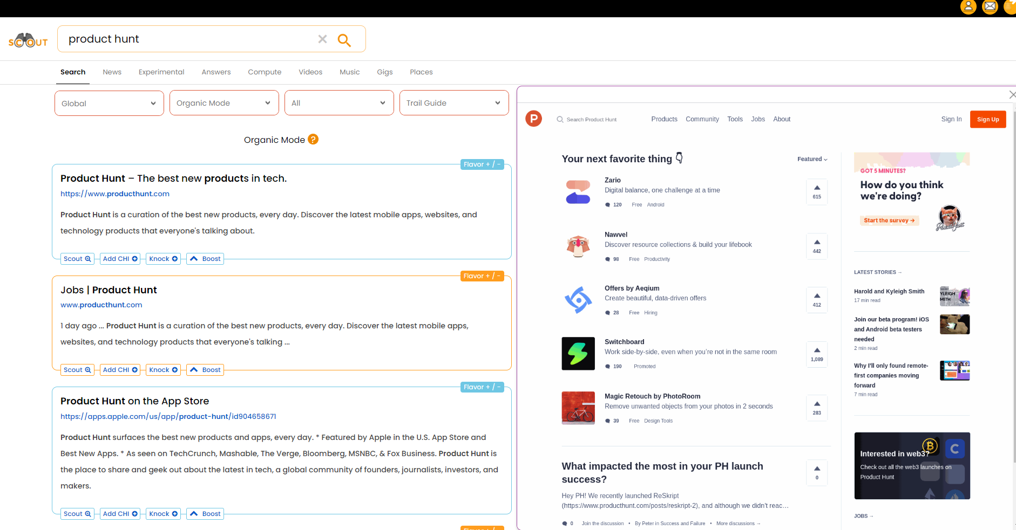Viewport: 1016px width, 530px height.
Task: Toggle Flavor +/- on first result
Action: [482, 164]
